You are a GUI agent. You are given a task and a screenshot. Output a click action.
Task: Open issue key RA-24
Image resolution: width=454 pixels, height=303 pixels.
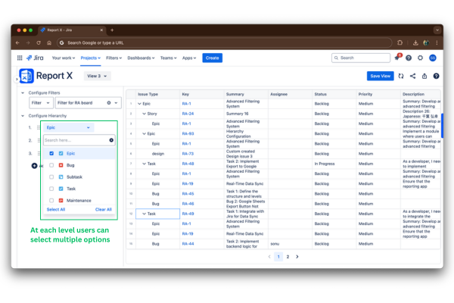[x=188, y=114]
